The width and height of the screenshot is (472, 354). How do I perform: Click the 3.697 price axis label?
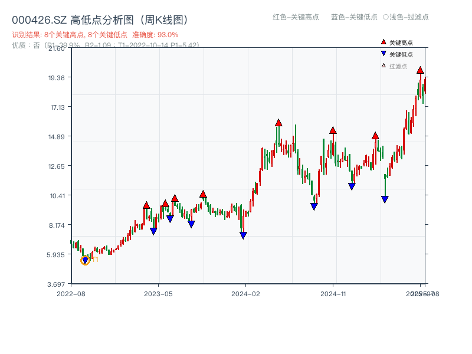coord(56,284)
